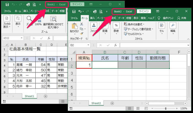Open the Editing (編集) search group in Book2
This screenshot has height=113, width=193.
(173, 28)
